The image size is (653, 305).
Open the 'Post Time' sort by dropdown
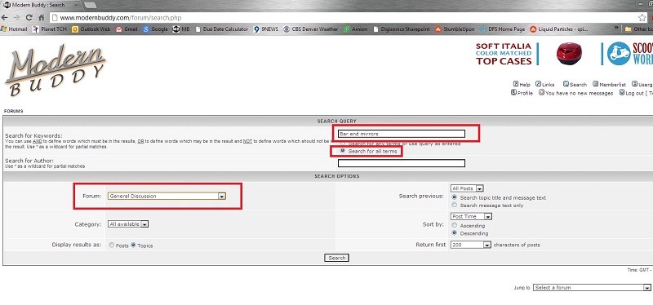(471, 216)
